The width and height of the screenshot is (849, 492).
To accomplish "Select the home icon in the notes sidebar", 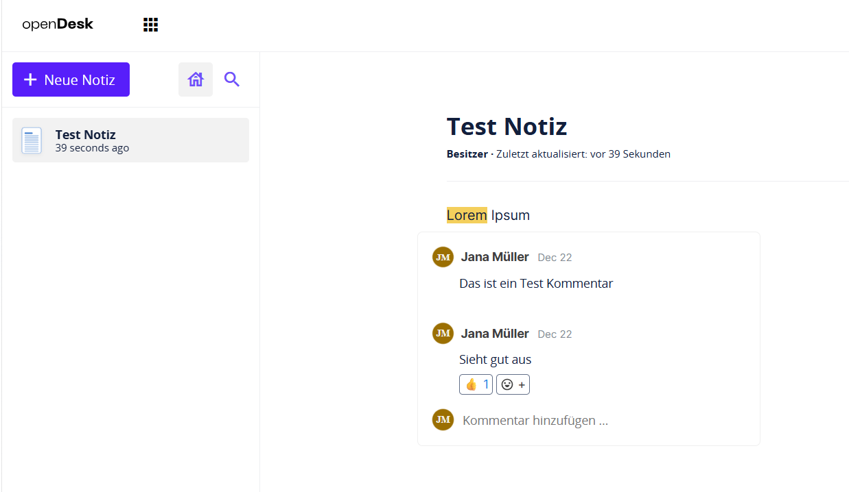I will 196,79.
